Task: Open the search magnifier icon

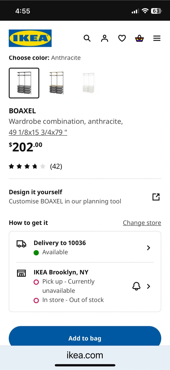Action: 87,38
